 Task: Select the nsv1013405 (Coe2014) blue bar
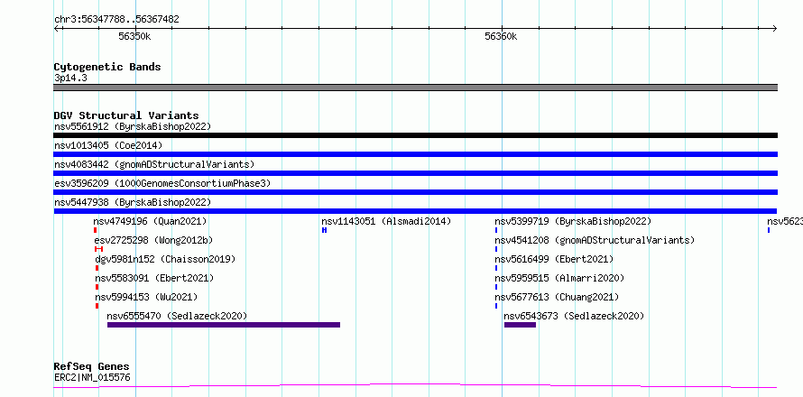tap(415, 154)
